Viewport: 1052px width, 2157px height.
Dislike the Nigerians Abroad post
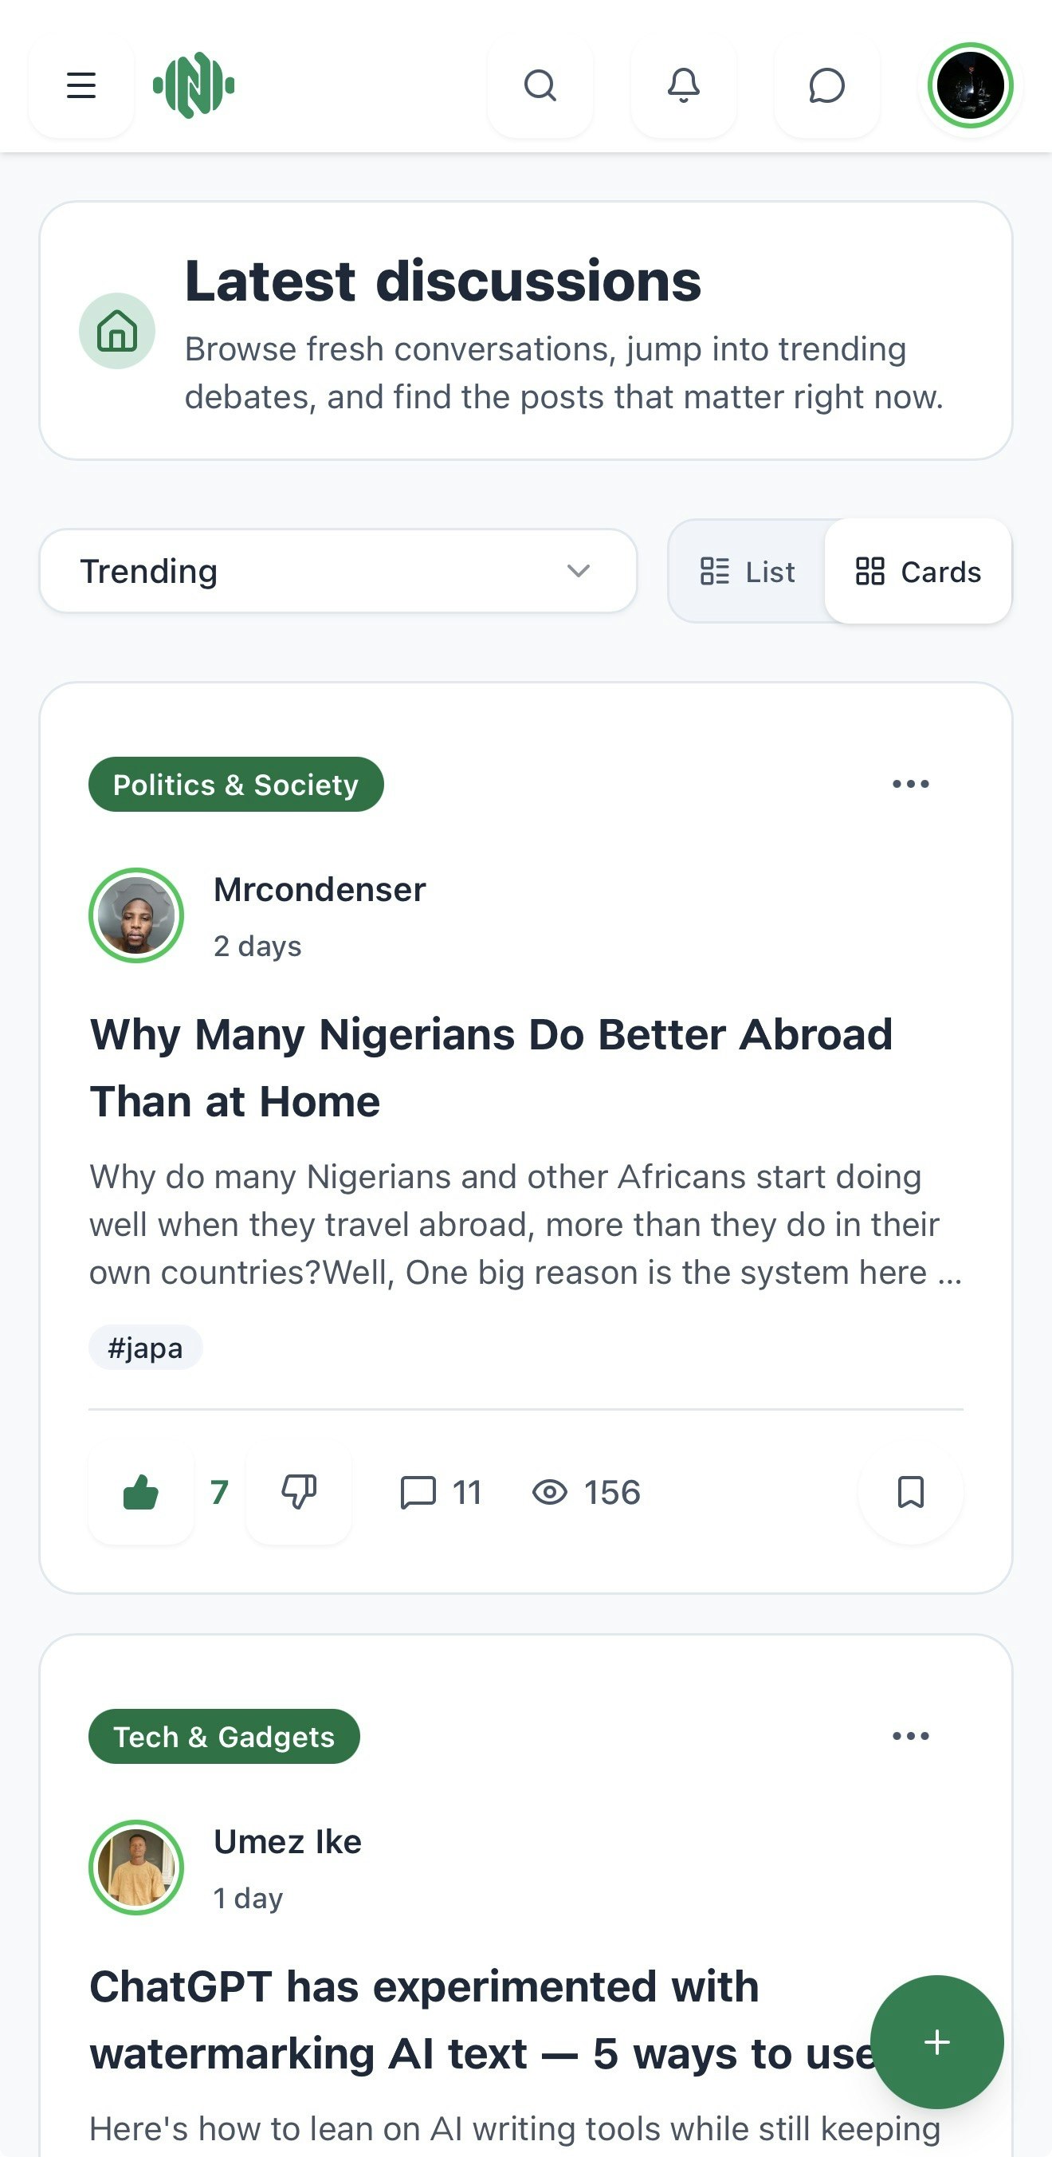(299, 1492)
